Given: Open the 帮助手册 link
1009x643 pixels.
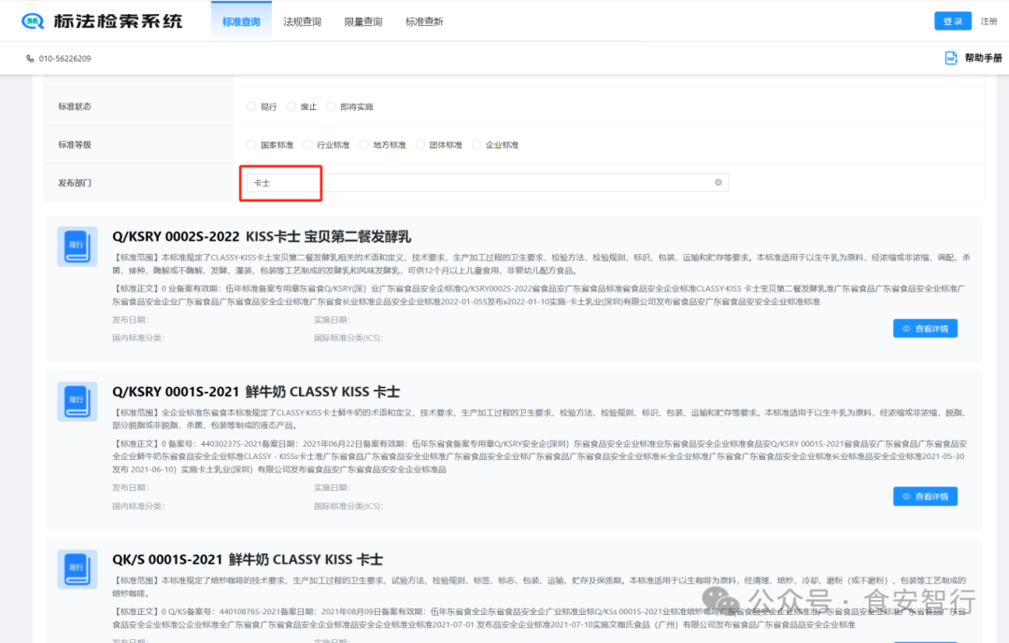Looking at the screenshot, I should click(x=983, y=58).
